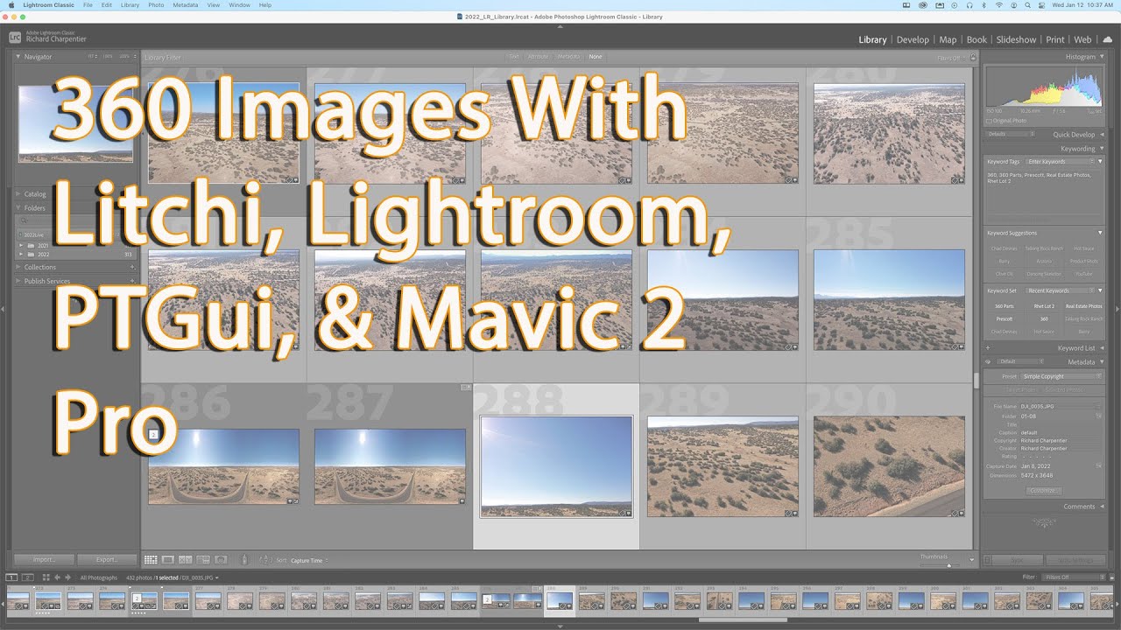Open the Metadata menu in menu bar
The height and width of the screenshot is (630, 1121).
[185, 5]
